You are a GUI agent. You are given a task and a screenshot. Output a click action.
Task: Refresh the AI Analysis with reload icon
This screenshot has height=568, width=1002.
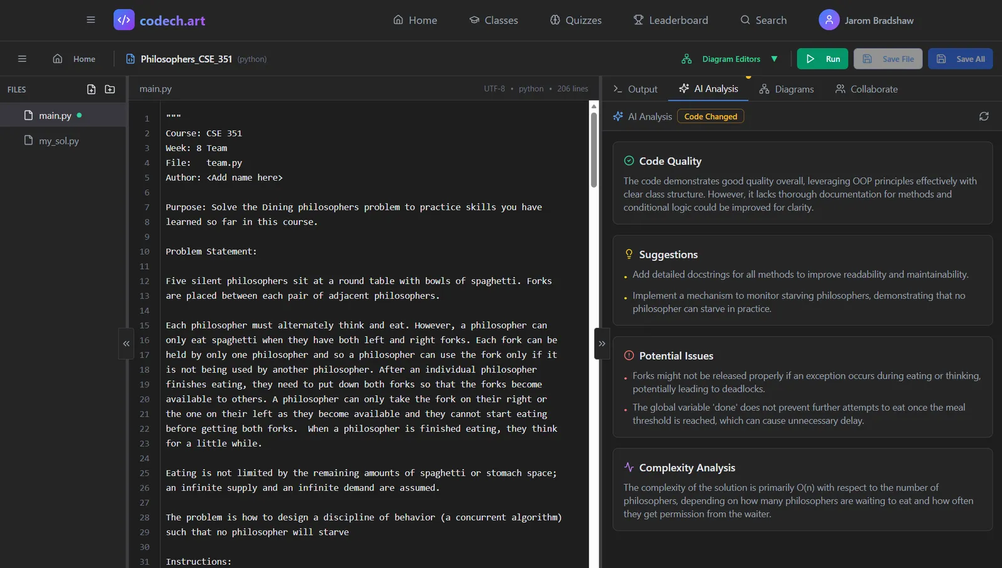[x=984, y=116]
